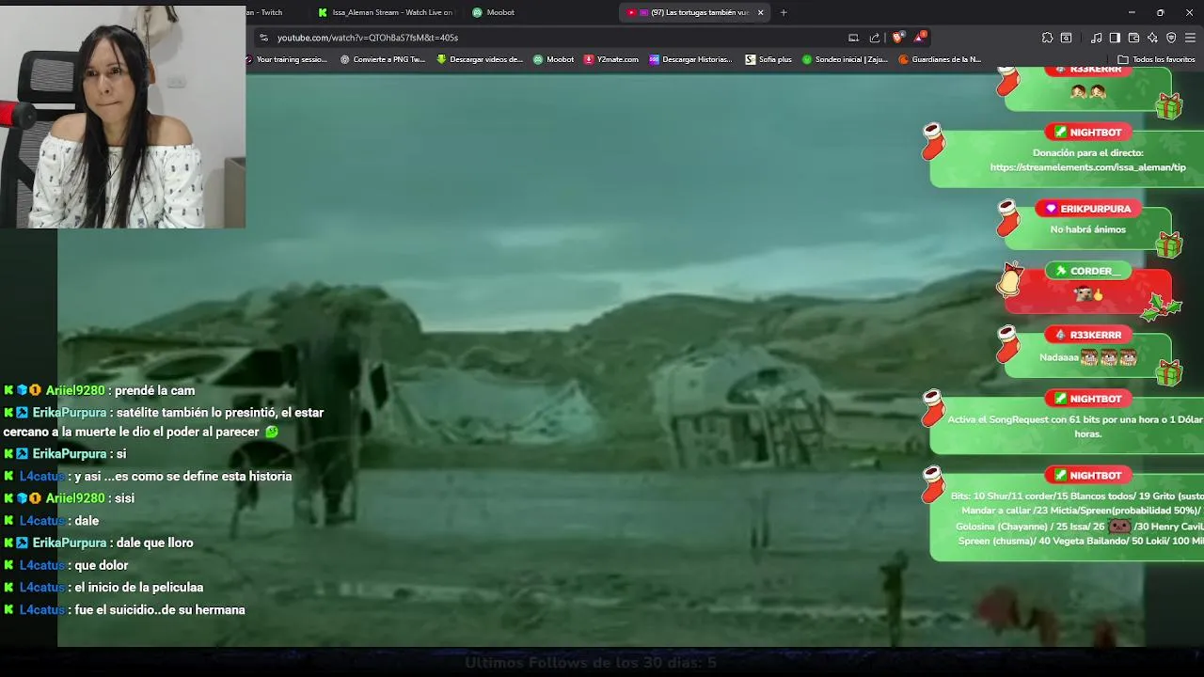
Task: Click 'Ultimos Follows de los 30 días' text
Action: click(591, 663)
